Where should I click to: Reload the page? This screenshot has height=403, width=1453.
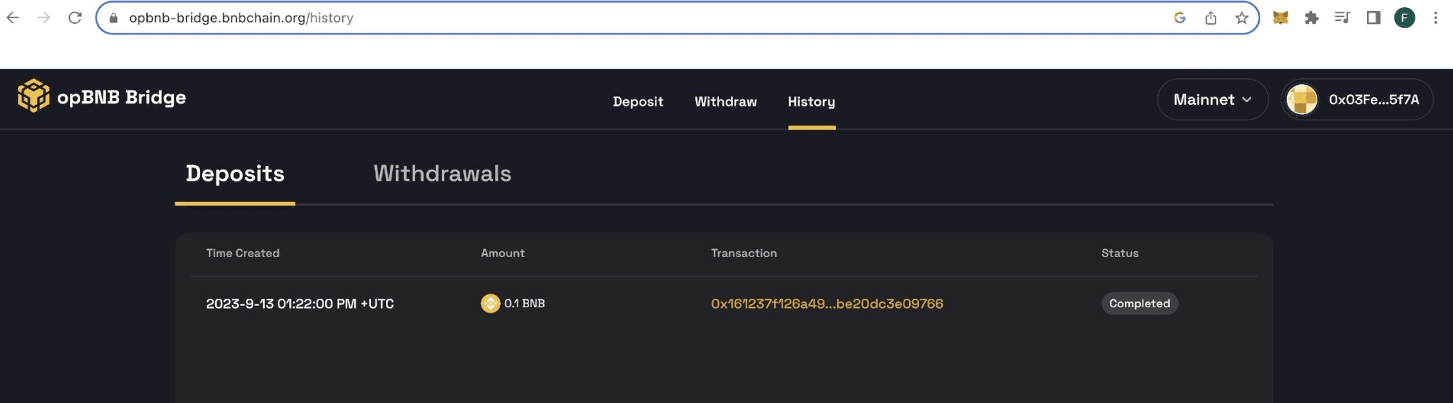coord(75,18)
